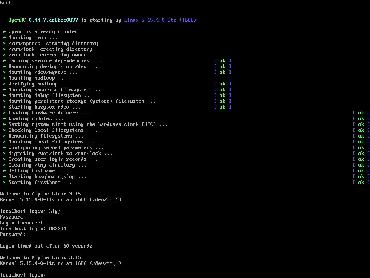
Task: Click 'Checking local filesystems ...' line
Action: [53, 130]
